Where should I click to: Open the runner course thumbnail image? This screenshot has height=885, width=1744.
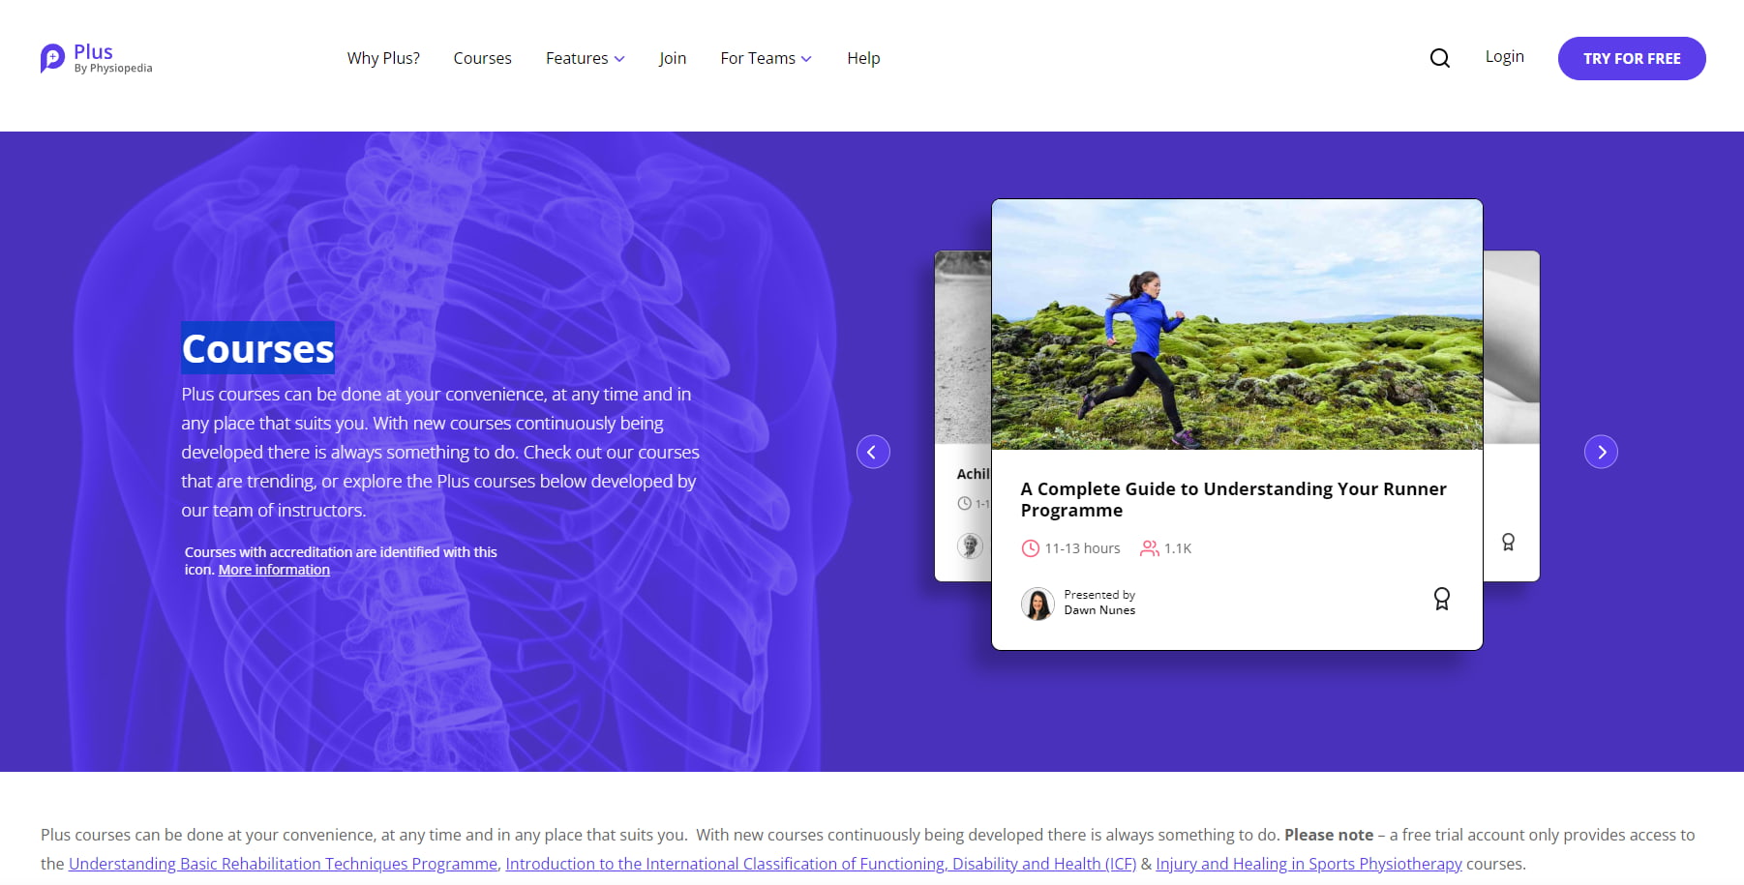coord(1237,324)
